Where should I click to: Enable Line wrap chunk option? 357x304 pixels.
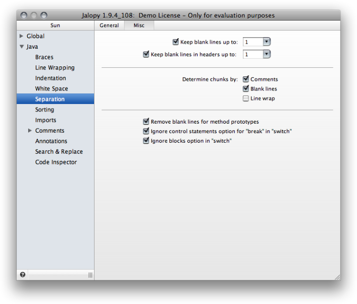[x=246, y=98]
